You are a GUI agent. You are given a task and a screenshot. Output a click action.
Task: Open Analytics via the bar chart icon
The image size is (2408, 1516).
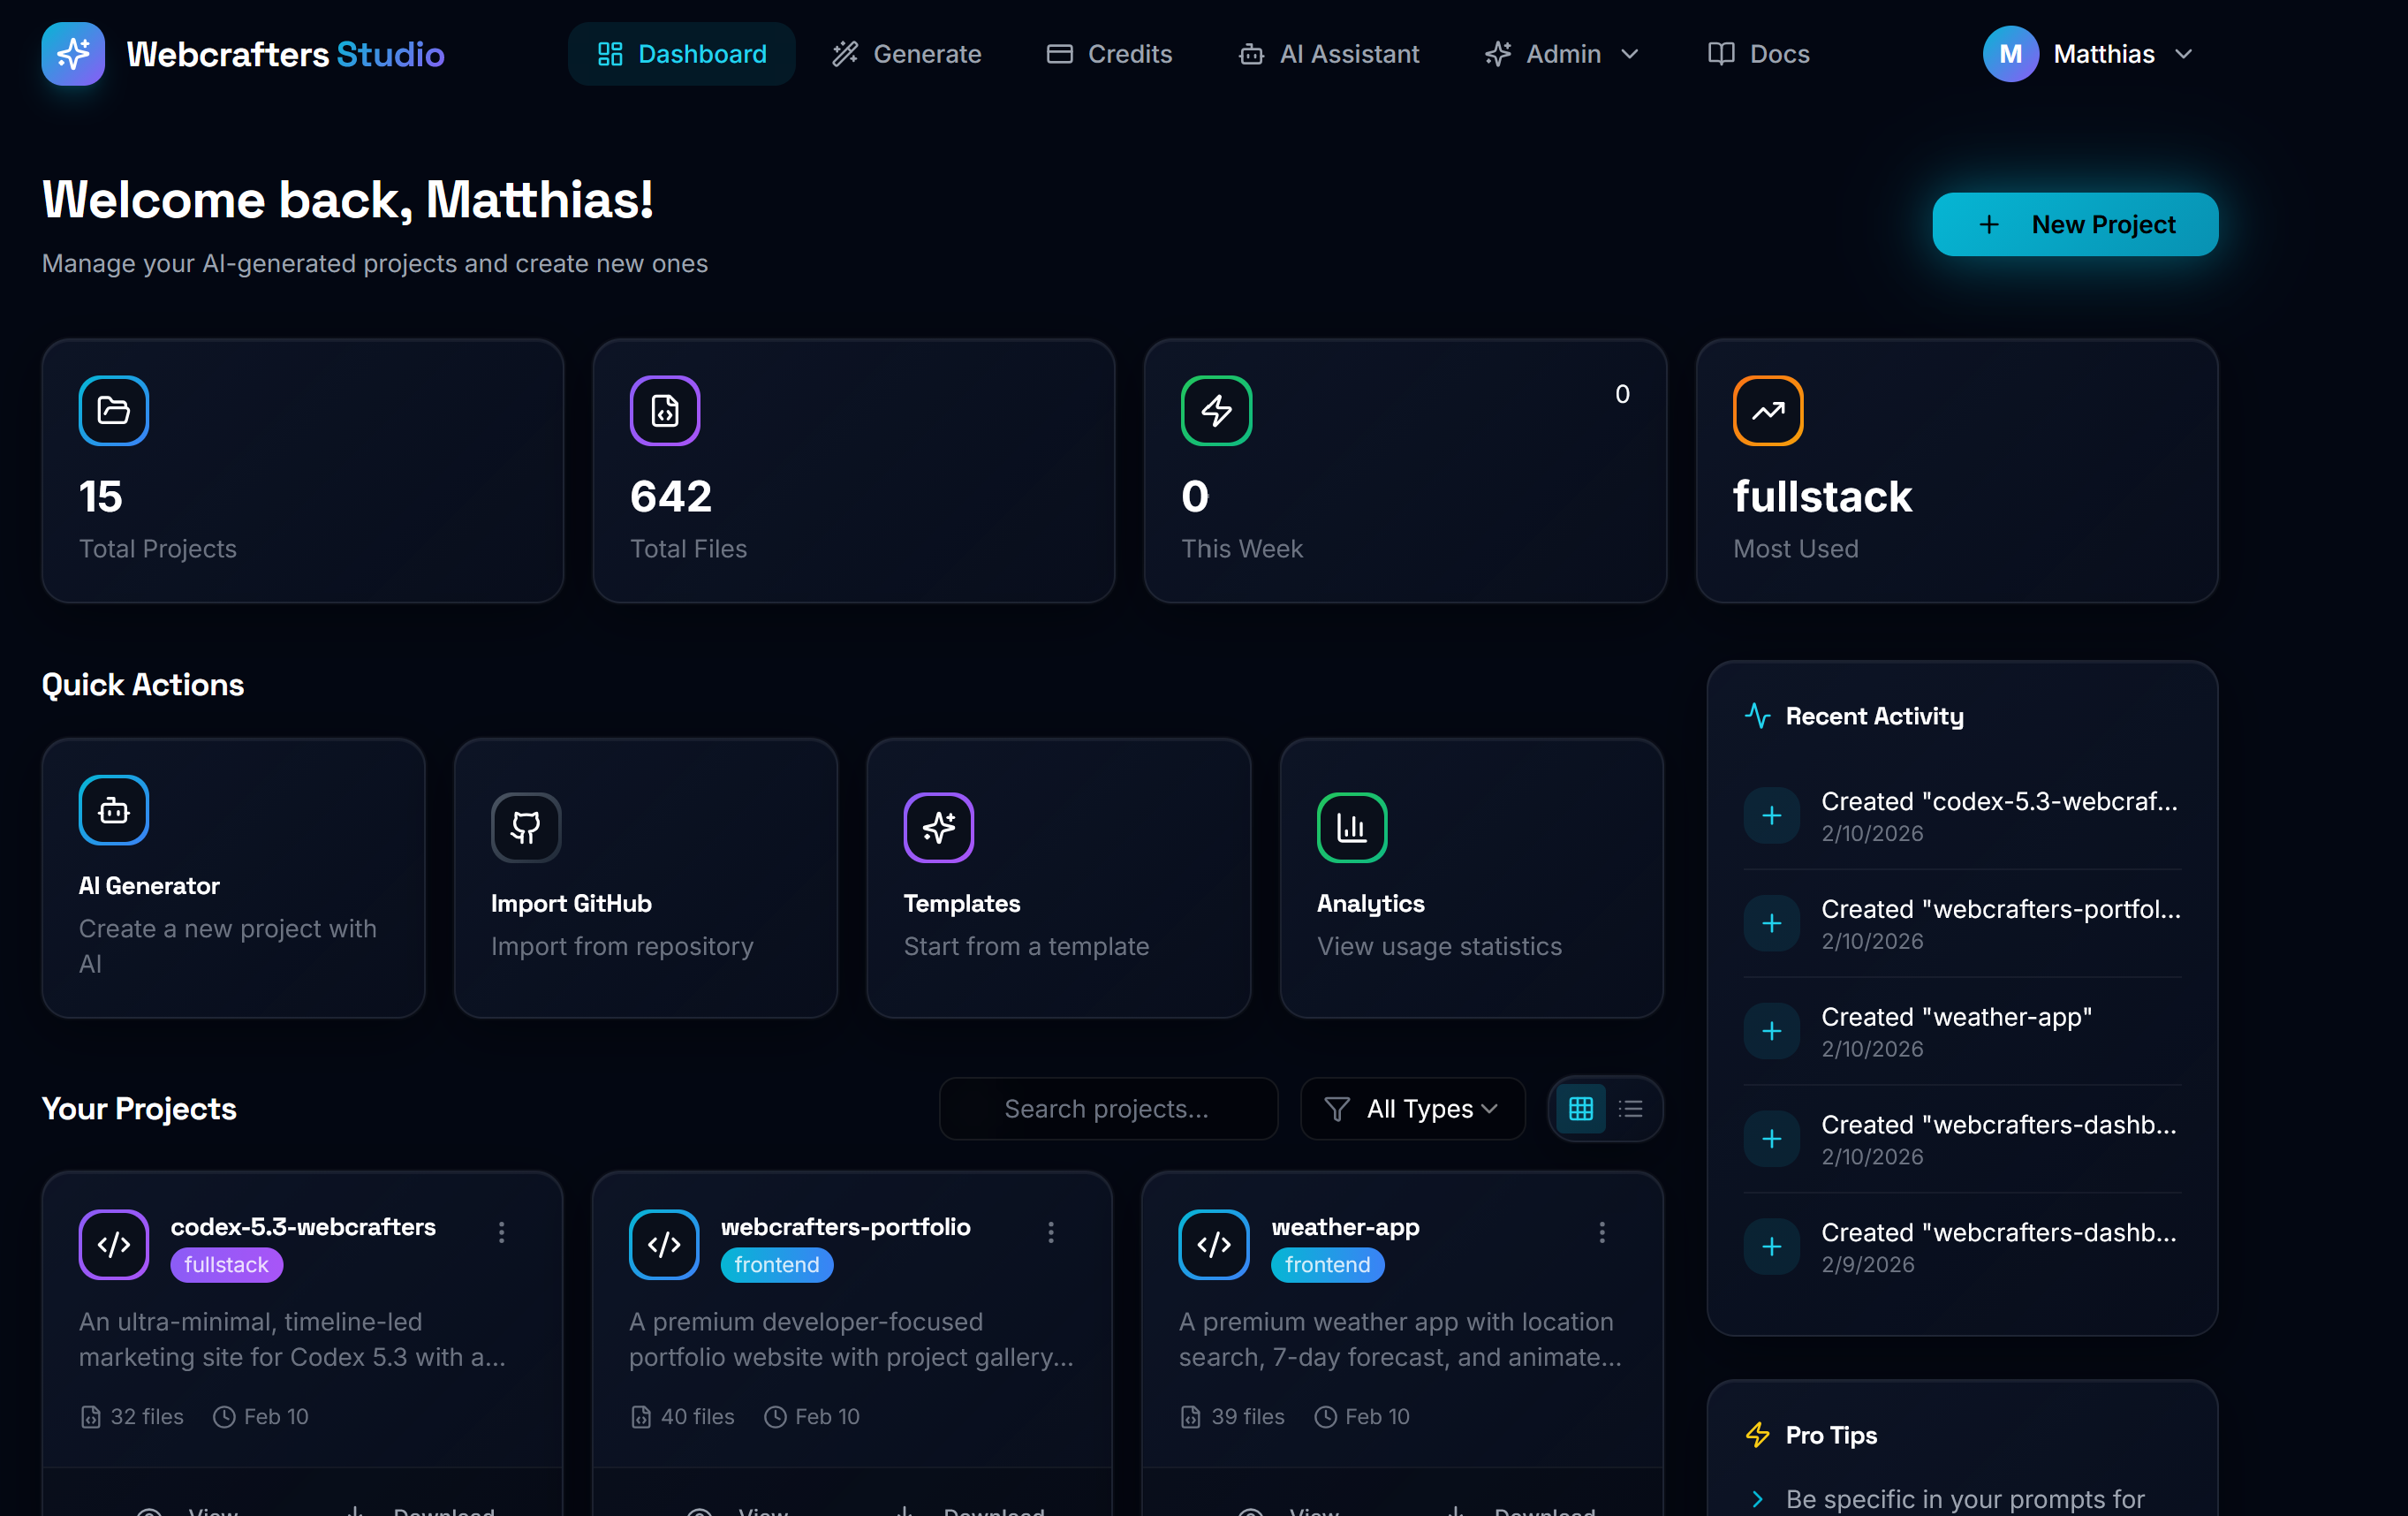pos(1351,827)
